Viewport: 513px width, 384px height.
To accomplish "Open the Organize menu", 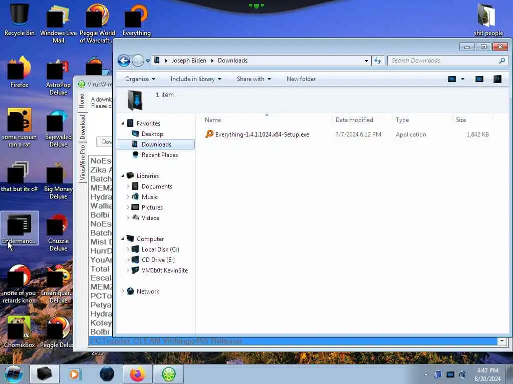I will click(140, 79).
